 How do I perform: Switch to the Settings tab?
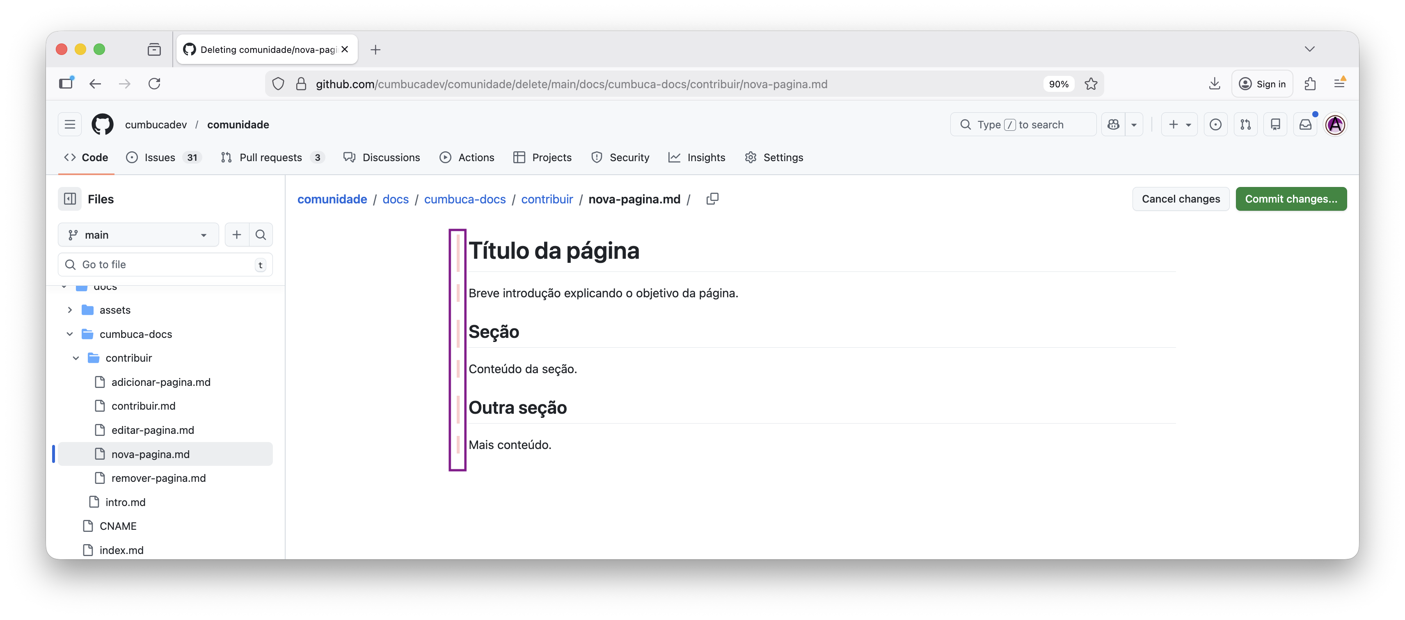click(774, 157)
